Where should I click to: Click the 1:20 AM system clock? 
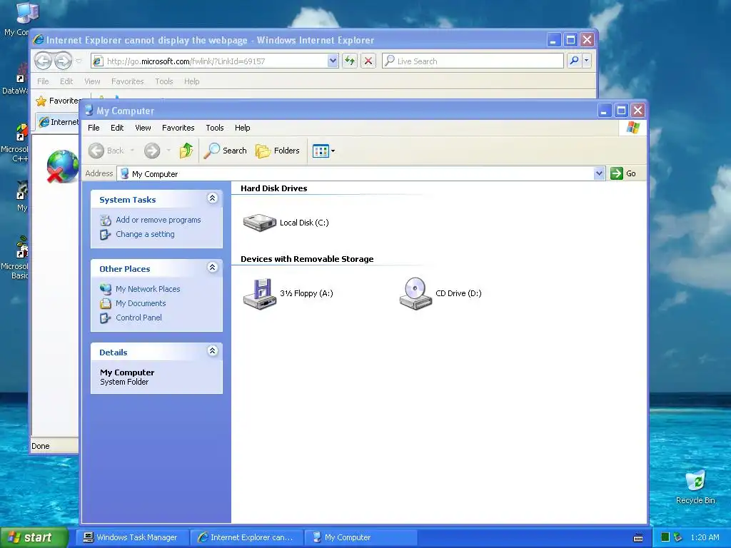(705, 537)
